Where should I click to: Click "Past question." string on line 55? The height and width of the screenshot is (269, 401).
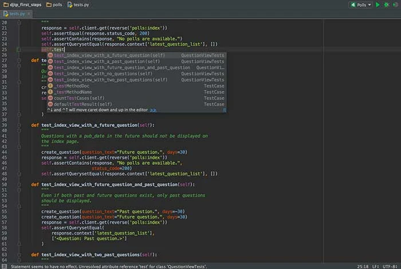pos(136,212)
